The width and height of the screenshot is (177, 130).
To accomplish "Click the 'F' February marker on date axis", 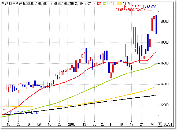I will (111, 124).
